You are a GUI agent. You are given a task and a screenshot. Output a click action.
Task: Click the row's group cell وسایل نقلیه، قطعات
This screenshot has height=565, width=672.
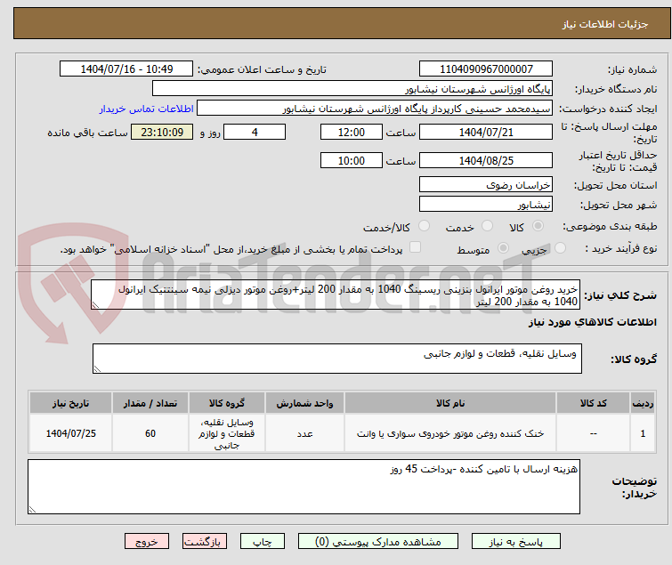(x=227, y=433)
